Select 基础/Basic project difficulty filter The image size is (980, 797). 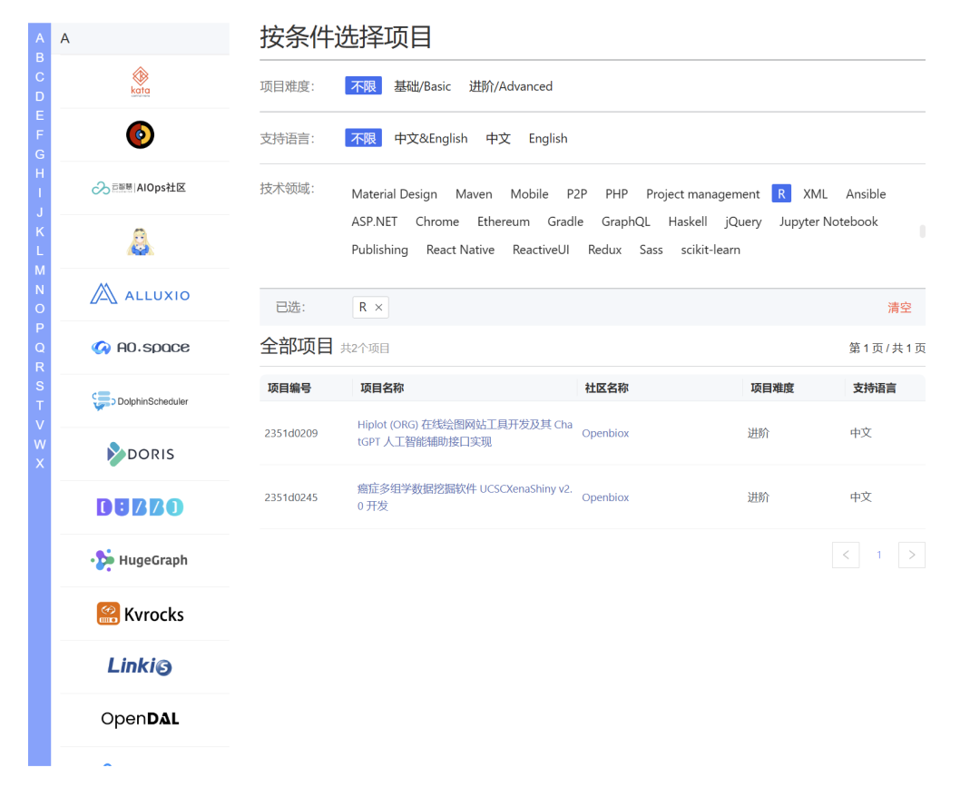click(x=423, y=85)
